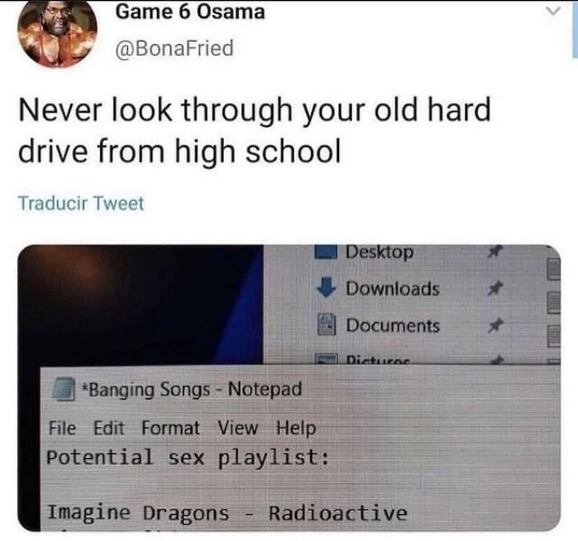This screenshot has width=578, height=541.
Task: Click the Notepad icon in title bar
Action: pos(63,389)
